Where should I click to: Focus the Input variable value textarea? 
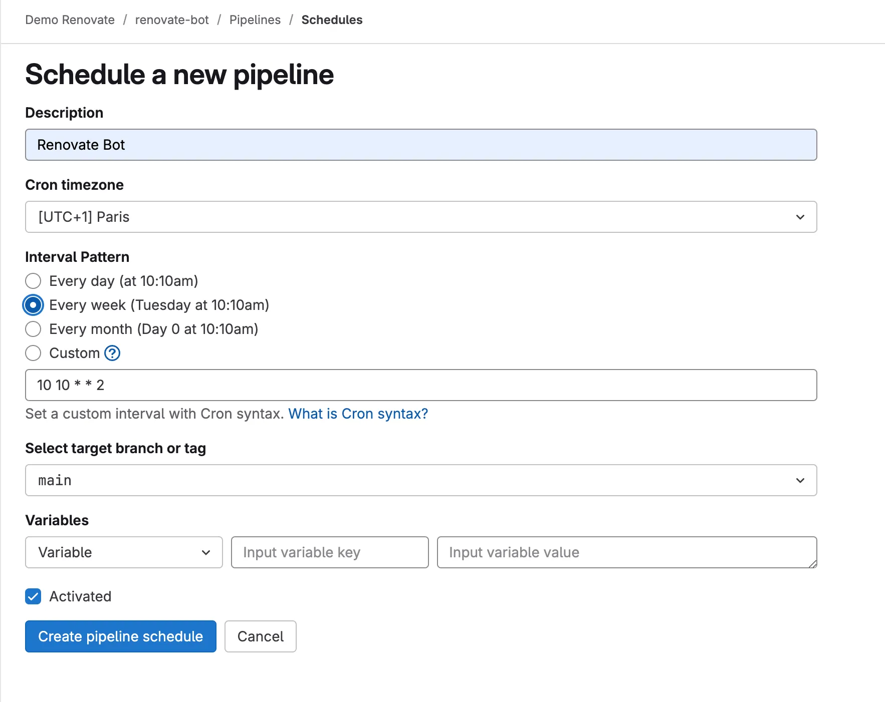pos(626,552)
